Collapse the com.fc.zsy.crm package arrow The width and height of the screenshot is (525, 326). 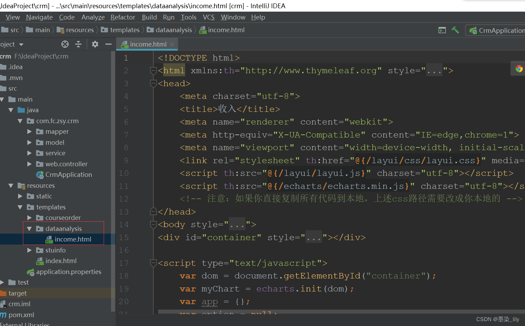pyautogui.click(x=20, y=121)
